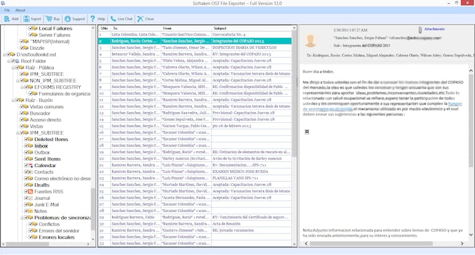Uncheck the Drafts folder checkbox

27,185
